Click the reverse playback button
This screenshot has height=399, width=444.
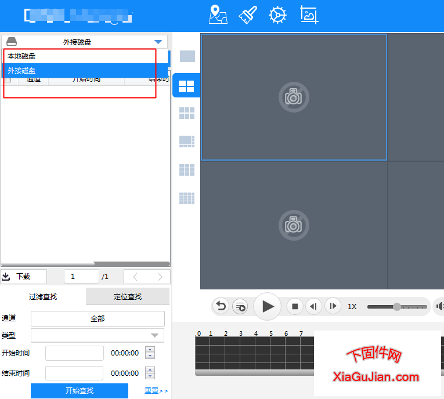(x=221, y=306)
